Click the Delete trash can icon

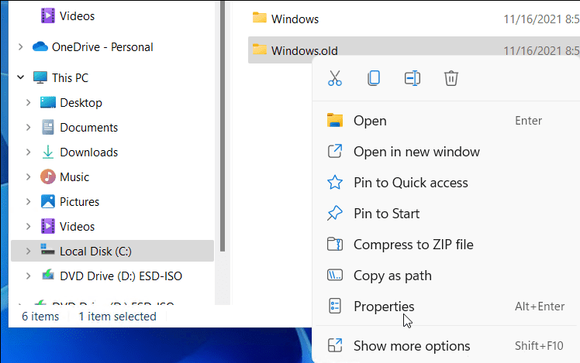click(x=451, y=78)
